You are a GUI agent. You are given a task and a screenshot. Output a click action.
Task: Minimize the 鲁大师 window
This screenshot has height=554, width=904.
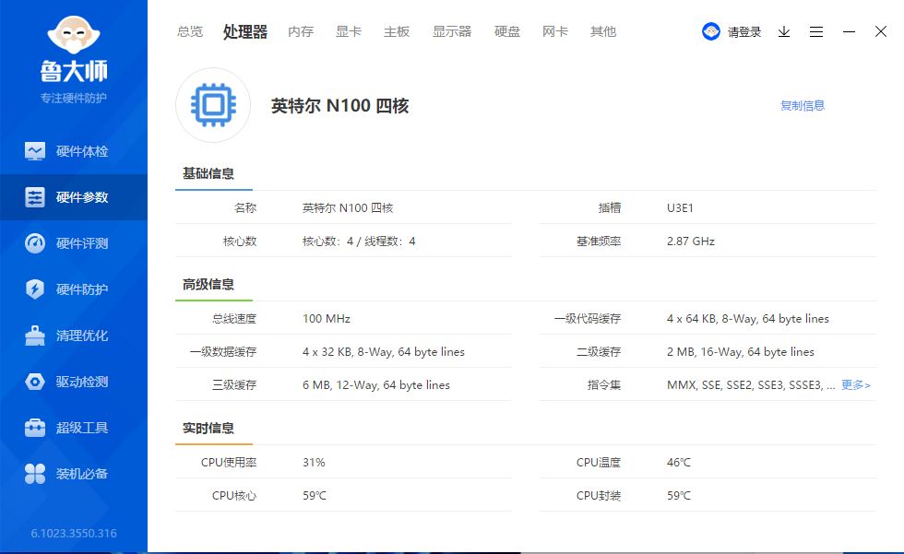coord(849,31)
